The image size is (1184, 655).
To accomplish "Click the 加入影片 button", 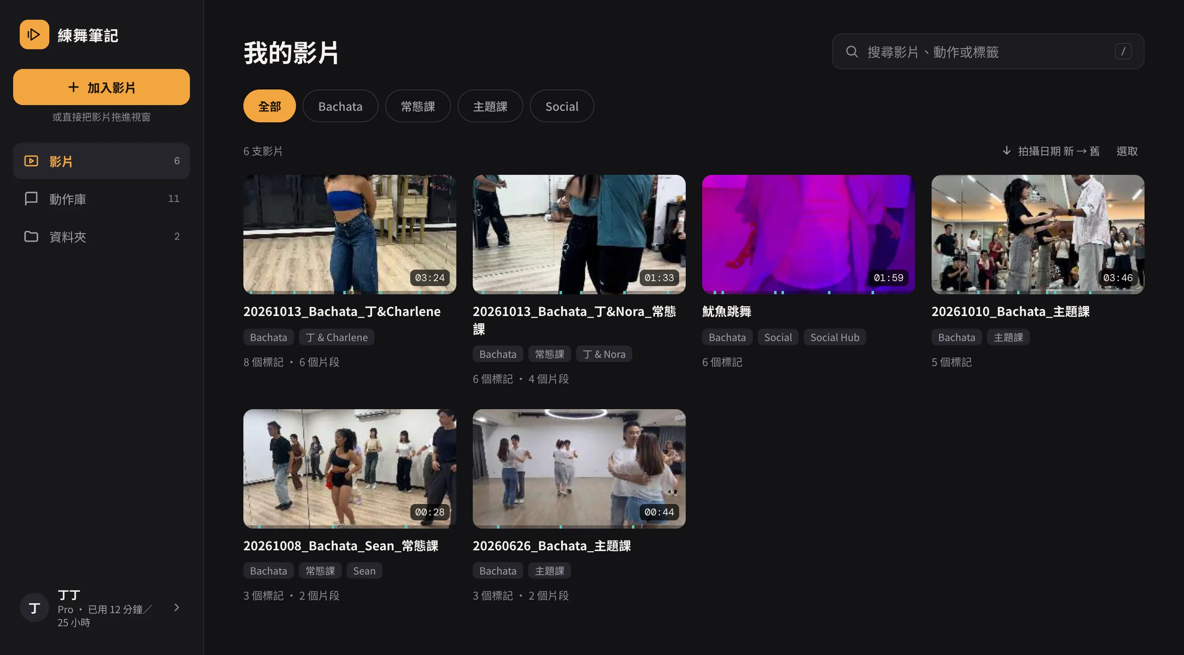I will coord(102,87).
